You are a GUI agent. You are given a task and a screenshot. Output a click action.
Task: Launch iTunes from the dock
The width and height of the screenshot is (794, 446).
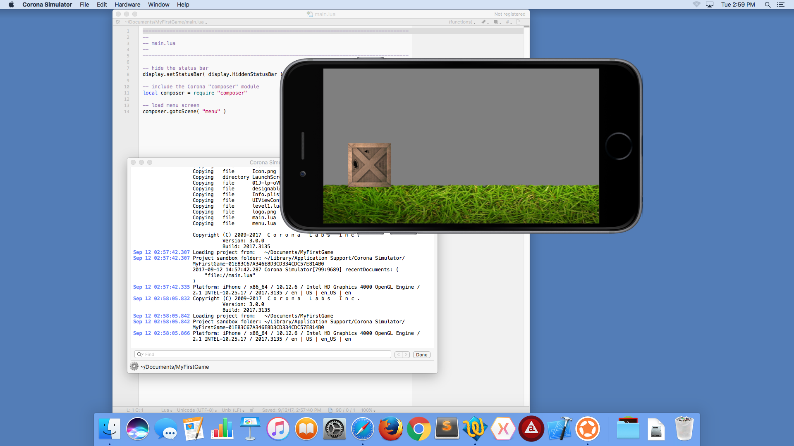click(278, 429)
